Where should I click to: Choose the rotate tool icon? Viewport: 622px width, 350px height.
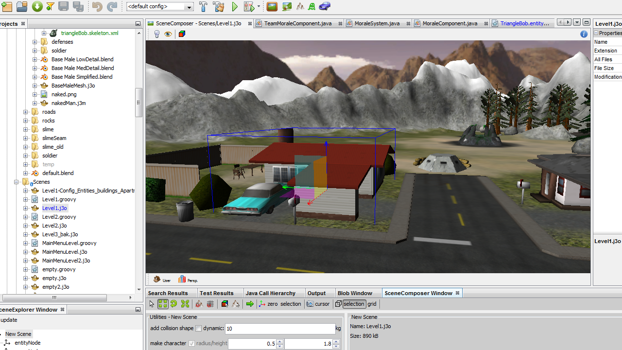pos(174,304)
